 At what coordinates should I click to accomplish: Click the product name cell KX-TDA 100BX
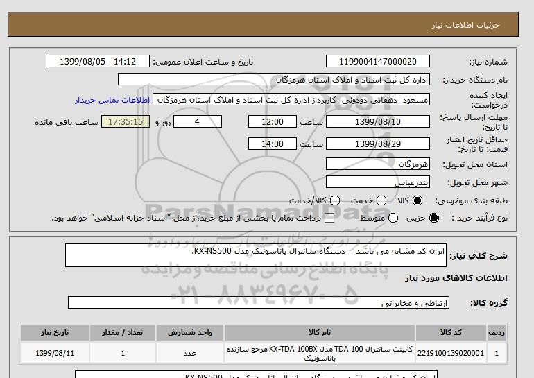tap(320, 353)
